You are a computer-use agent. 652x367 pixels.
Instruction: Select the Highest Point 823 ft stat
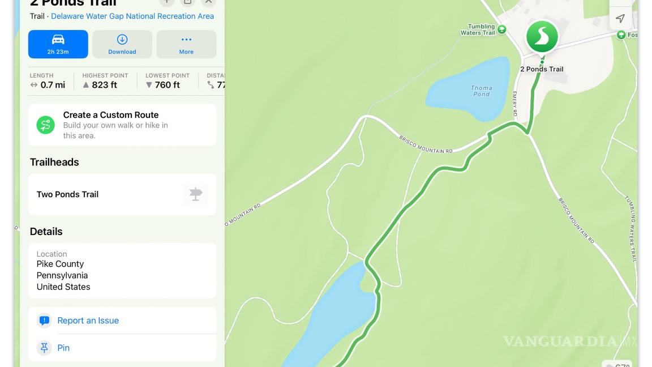tap(105, 81)
